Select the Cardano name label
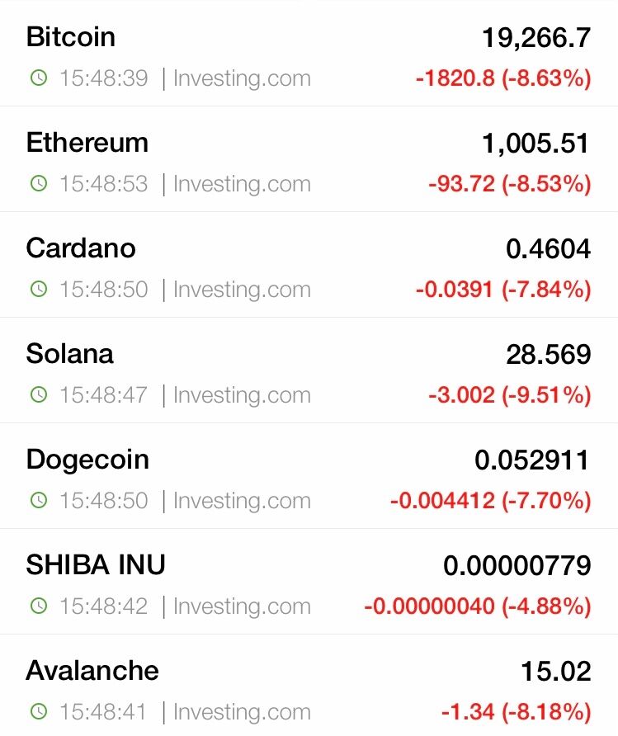This screenshot has width=618, height=736. pyautogui.click(x=81, y=248)
